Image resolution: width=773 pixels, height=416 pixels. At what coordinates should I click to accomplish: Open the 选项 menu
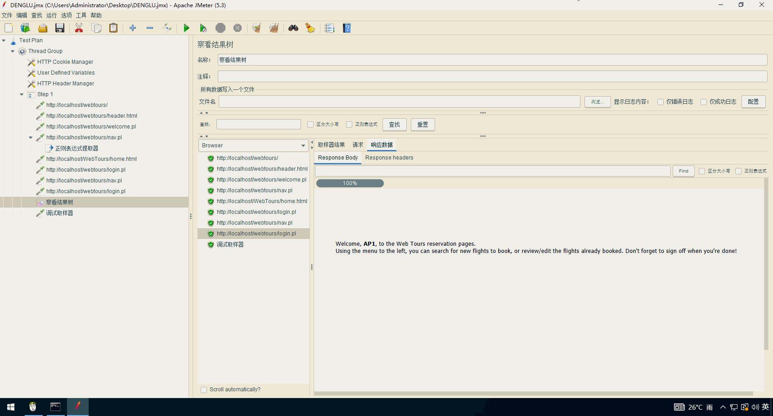pyautogui.click(x=67, y=15)
